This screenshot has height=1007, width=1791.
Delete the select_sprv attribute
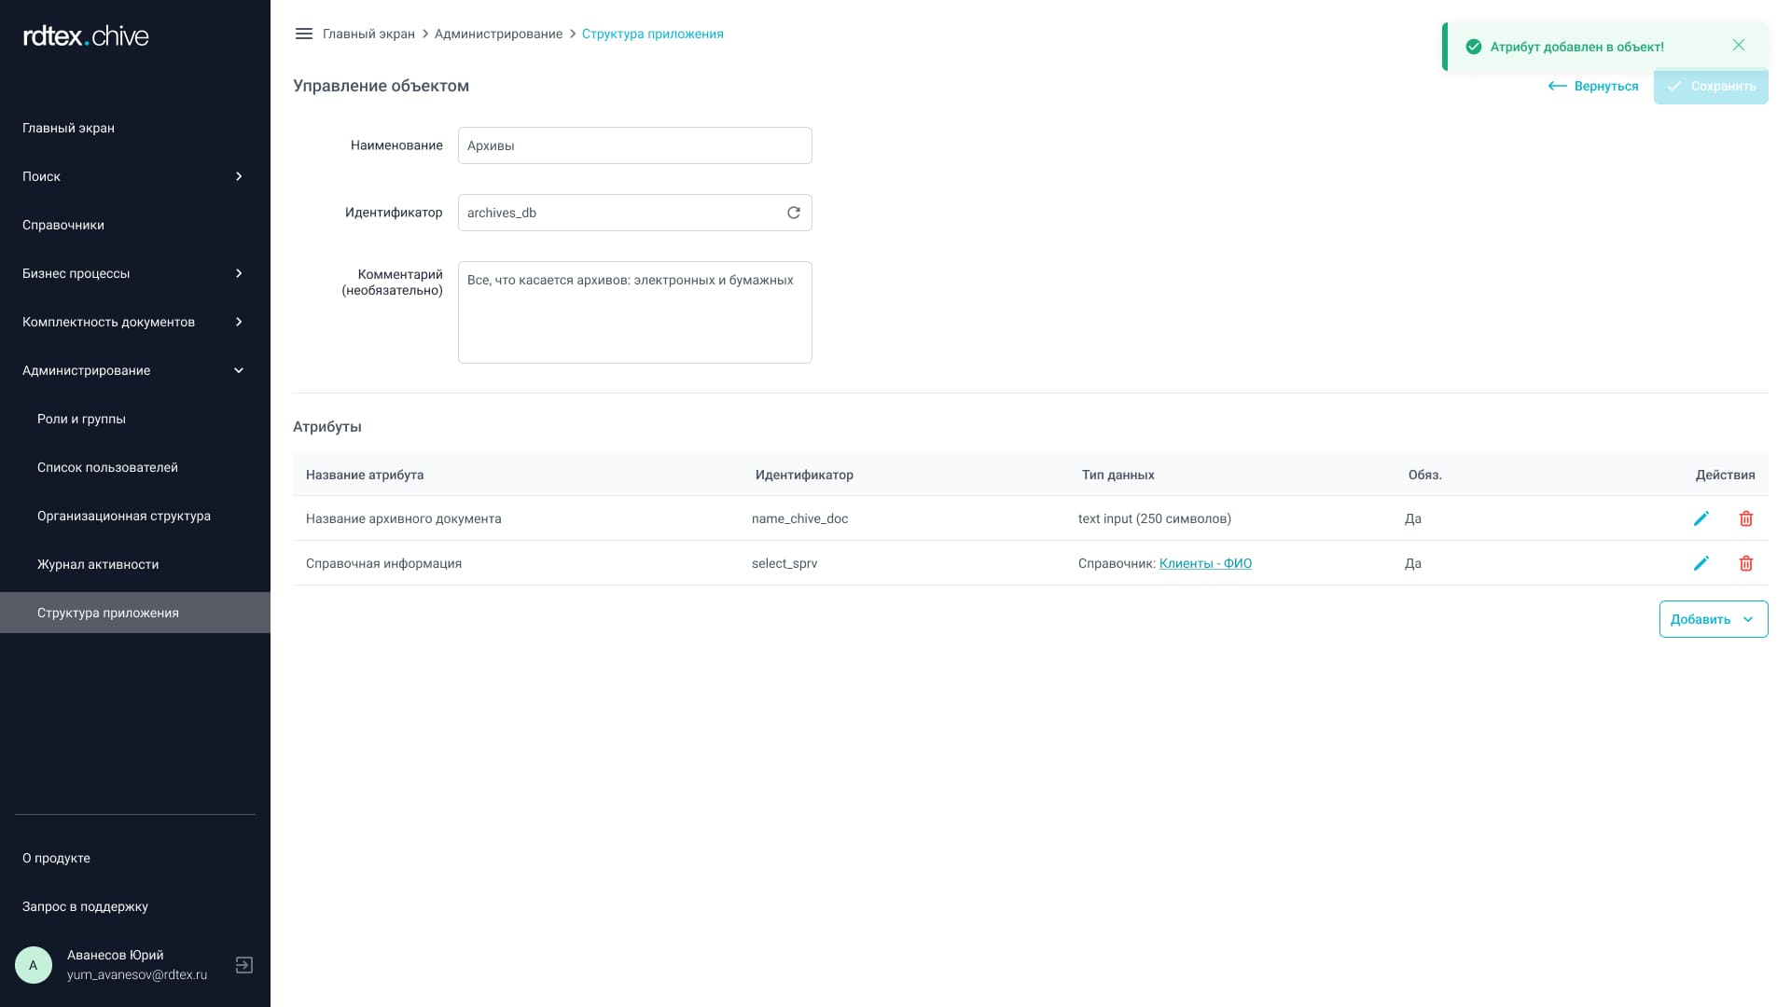1745,563
